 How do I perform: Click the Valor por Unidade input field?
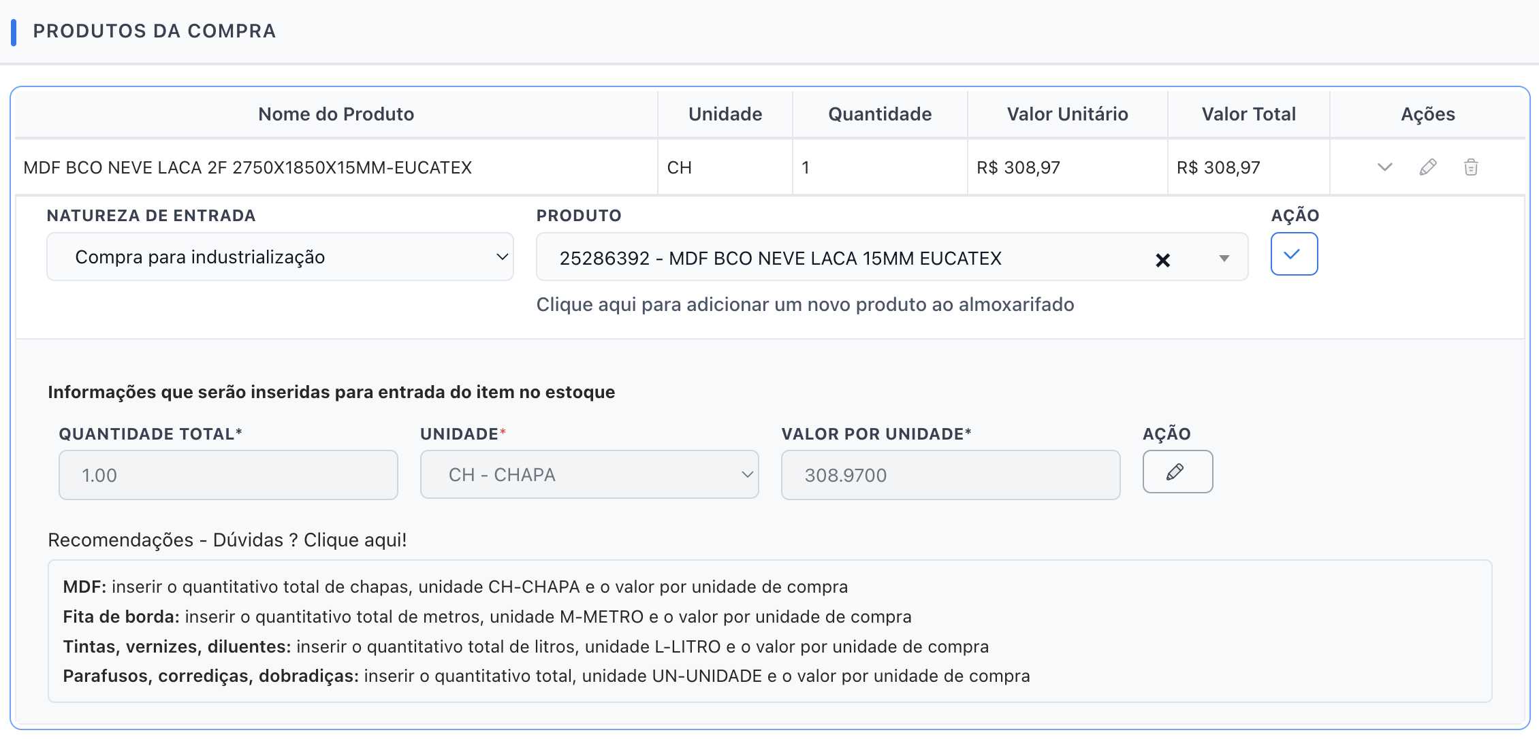coord(950,475)
